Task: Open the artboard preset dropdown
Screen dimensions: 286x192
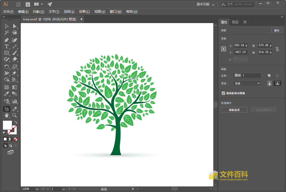Action: tap(247, 83)
